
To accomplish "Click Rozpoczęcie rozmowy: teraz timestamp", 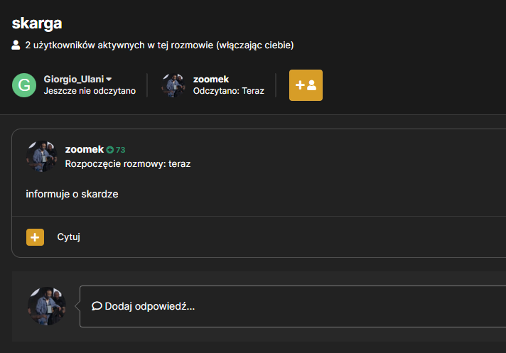I will pyautogui.click(x=128, y=164).
